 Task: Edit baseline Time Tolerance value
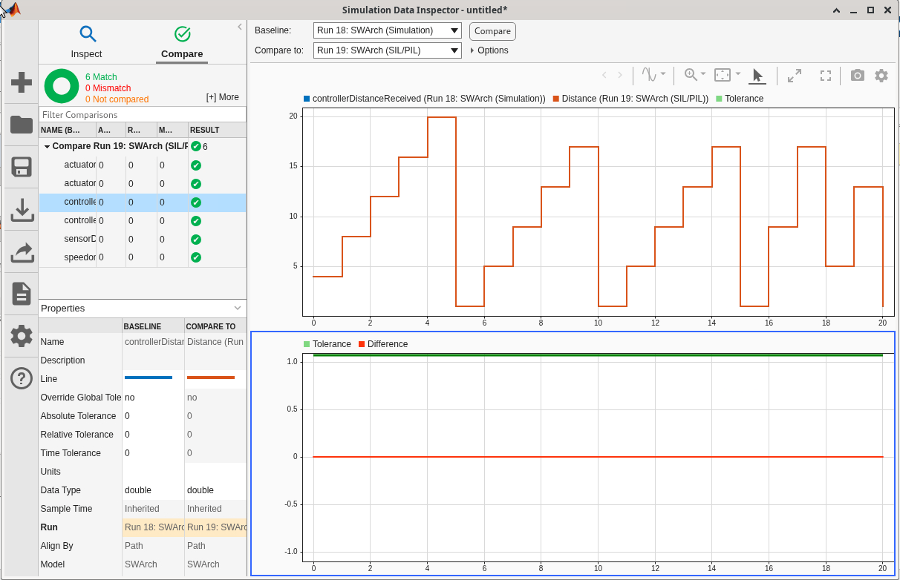153,453
